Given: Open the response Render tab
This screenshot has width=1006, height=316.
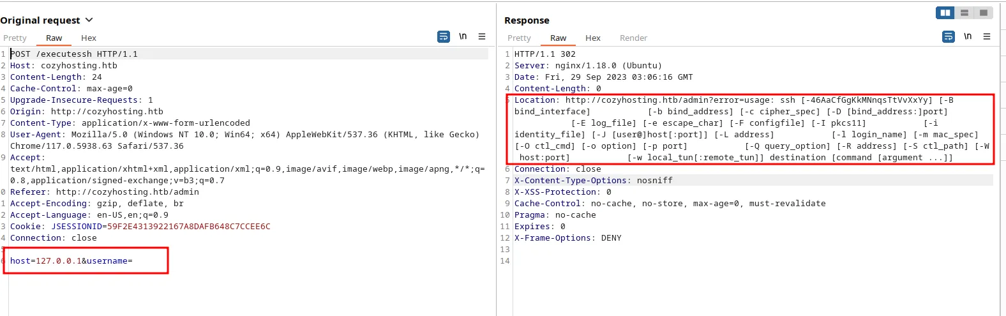Looking at the screenshot, I should click(633, 38).
